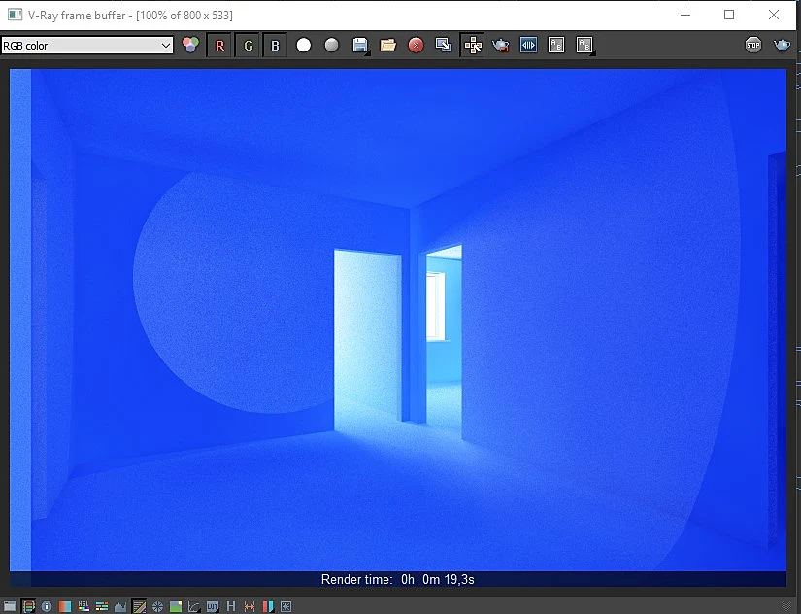Click the first A/B compare icon
The width and height of the screenshot is (801, 614).
tap(555, 45)
